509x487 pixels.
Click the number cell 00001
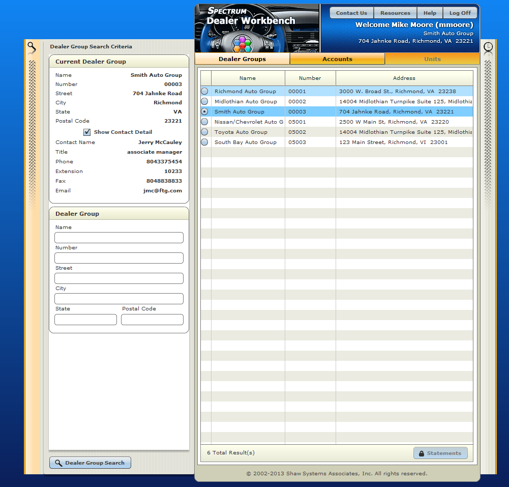click(x=310, y=91)
